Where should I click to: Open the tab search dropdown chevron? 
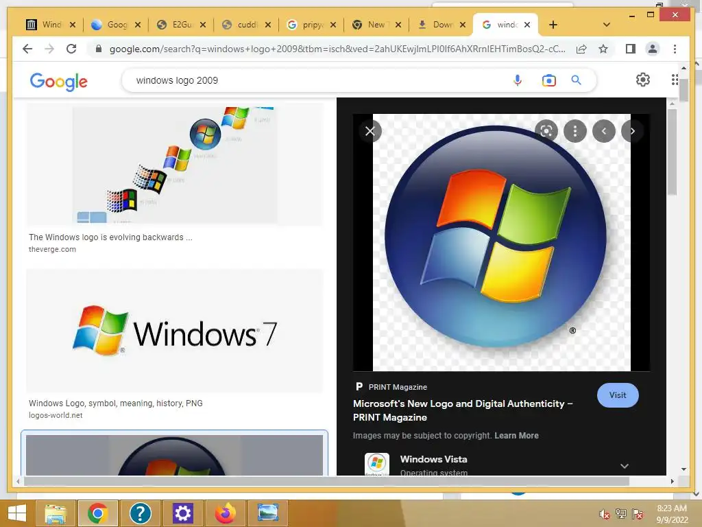[607, 25]
